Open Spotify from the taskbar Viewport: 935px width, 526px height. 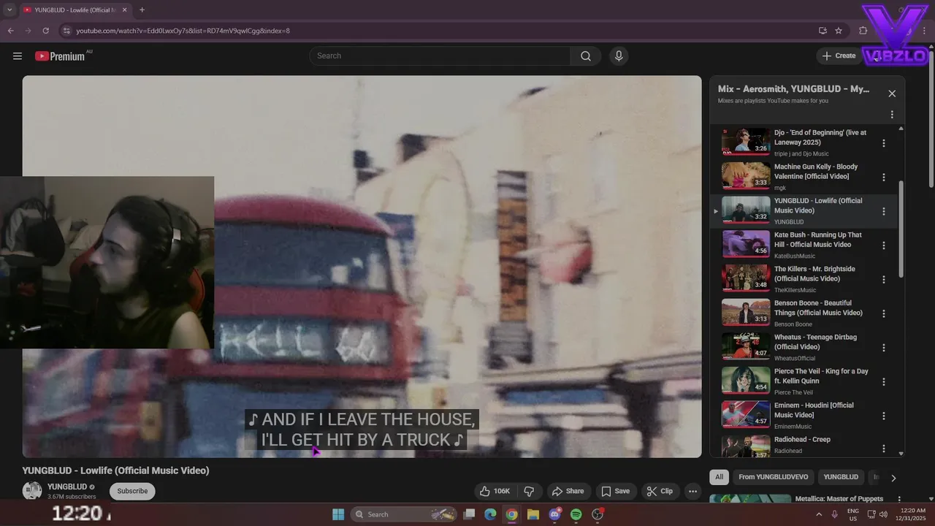pos(576,514)
